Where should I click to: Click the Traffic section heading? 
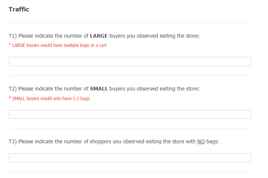[19, 10]
